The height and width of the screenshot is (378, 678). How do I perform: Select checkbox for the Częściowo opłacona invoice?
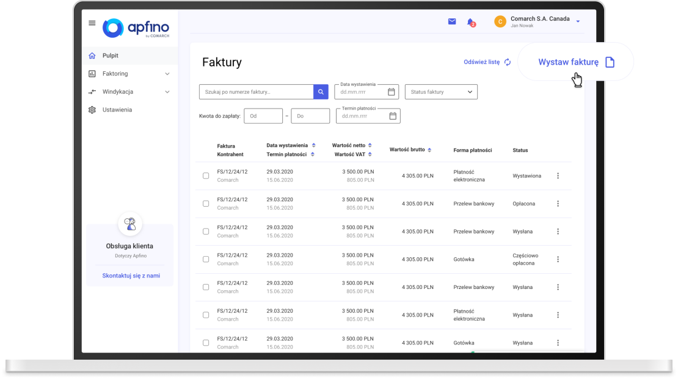click(x=206, y=259)
